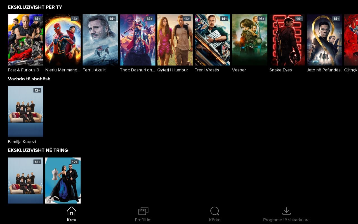Click the "EKSKLUZIVISHT NË TRING" heading

(38, 150)
